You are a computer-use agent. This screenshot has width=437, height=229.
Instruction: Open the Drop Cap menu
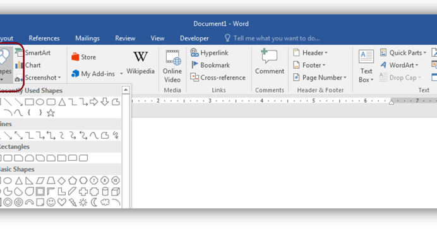[400, 78]
